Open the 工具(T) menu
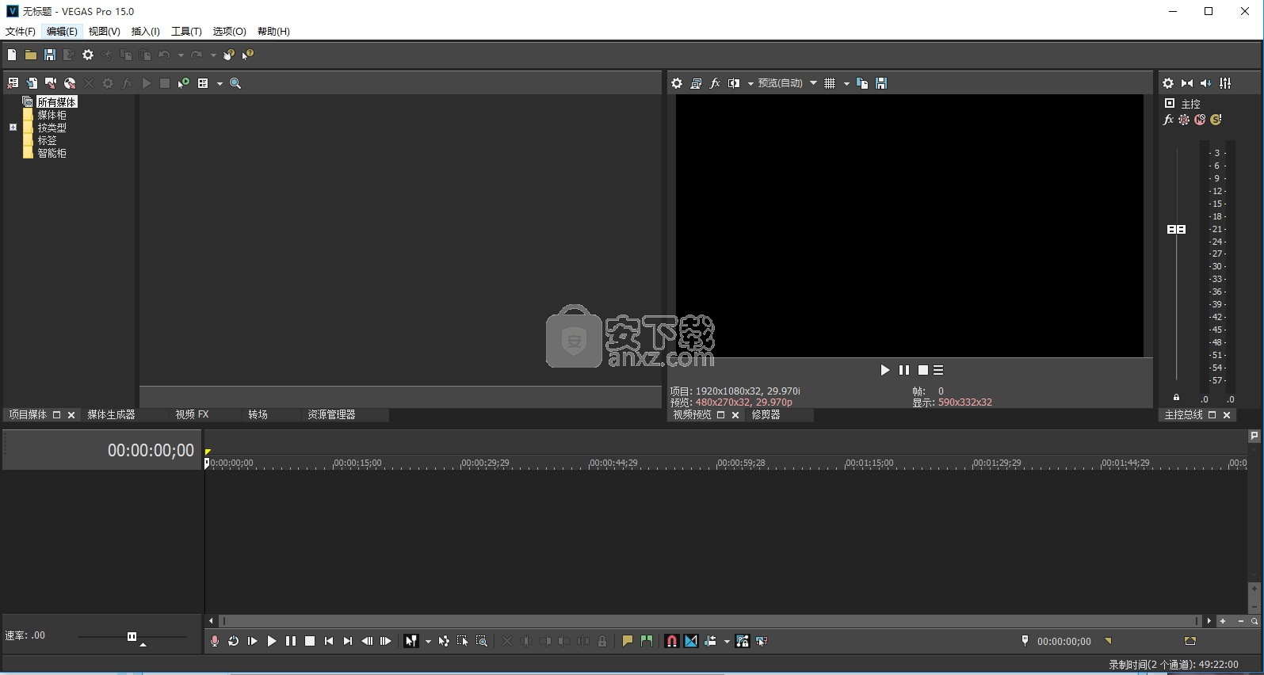1264x675 pixels. [x=186, y=32]
